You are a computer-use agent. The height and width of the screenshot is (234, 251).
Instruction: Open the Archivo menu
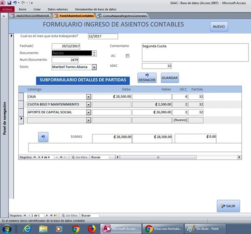8,9
